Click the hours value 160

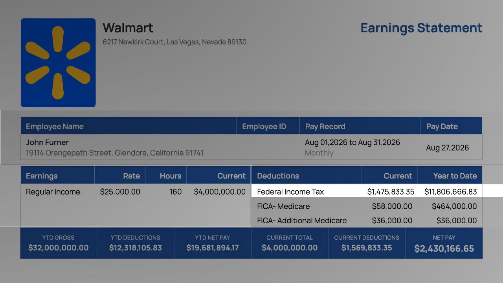click(176, 192)
